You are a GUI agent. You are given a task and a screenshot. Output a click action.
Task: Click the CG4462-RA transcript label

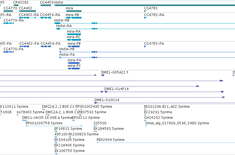coord(29,15)
